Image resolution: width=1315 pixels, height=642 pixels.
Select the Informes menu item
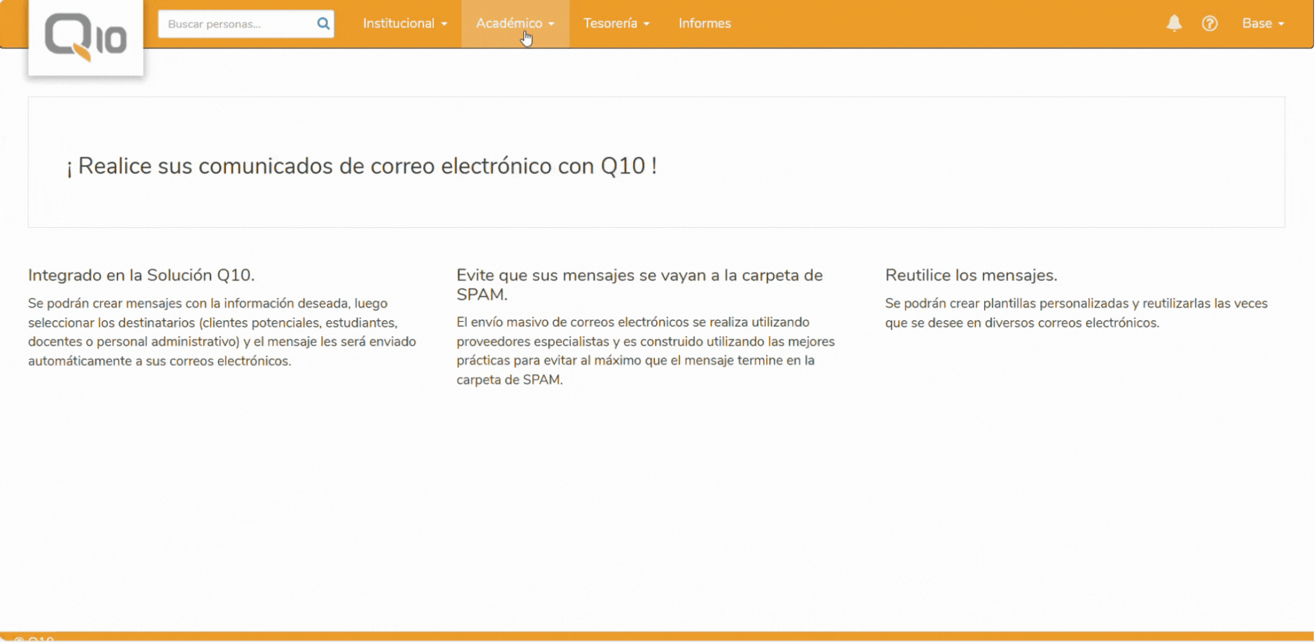tap(704, 23)
